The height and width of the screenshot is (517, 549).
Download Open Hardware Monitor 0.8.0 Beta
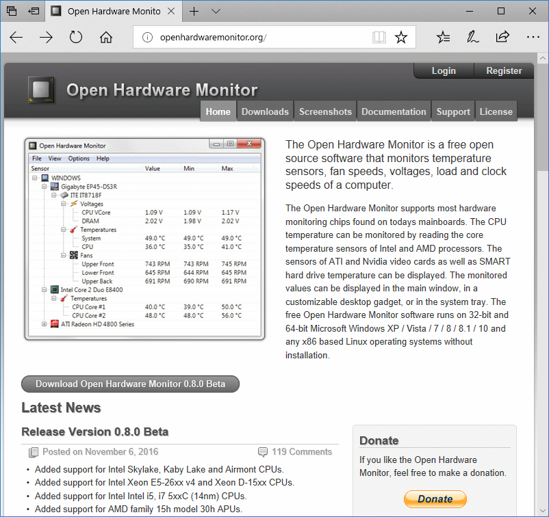[x=130, y=384]
